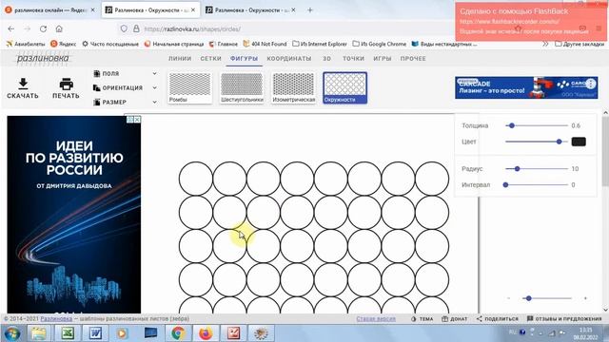Open the 3D menu
Viewport: 609px width, 342px height.
pyautogui.click(x=327, y=59)
